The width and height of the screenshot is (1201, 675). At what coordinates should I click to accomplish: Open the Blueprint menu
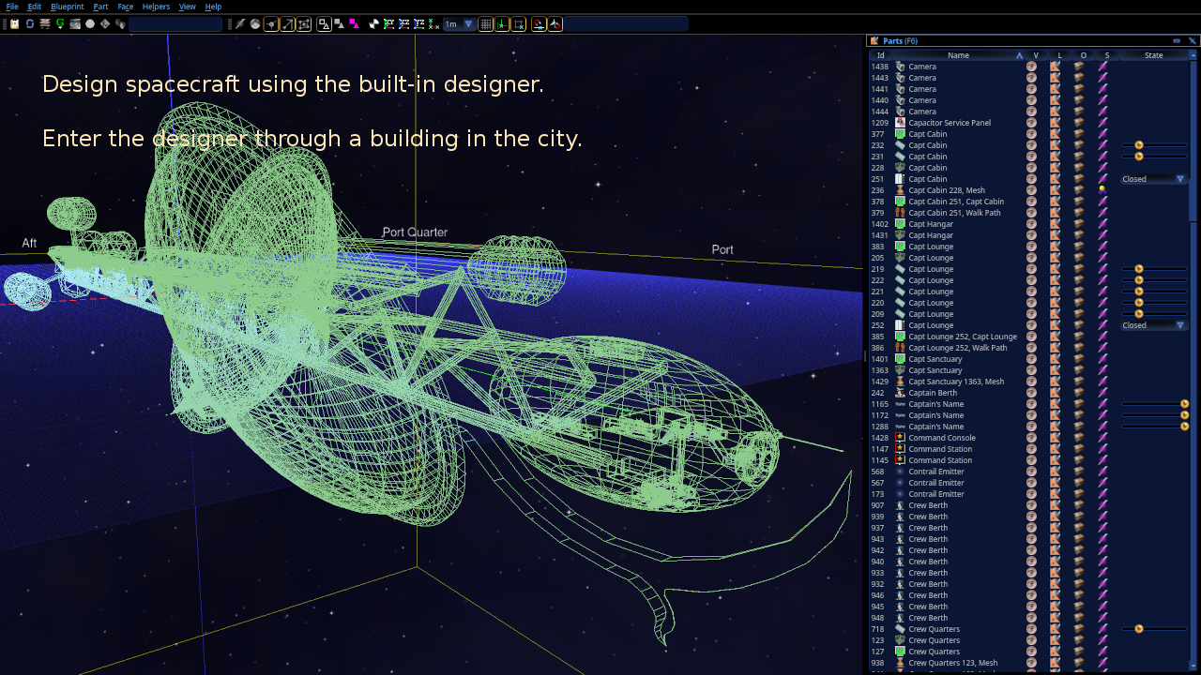tap(68, 7)
